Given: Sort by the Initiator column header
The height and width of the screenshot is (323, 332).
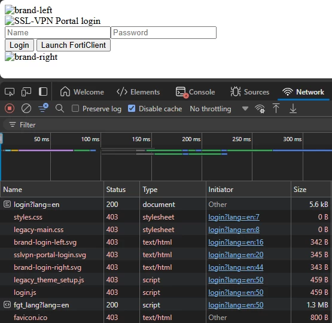Looking at the screenshot, I should (249, 189).
